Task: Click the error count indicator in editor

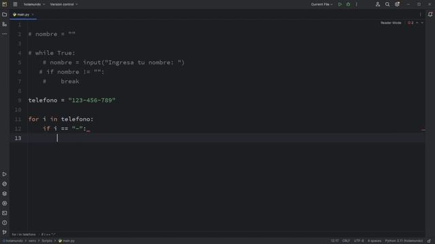Action: [x=411, y=22]
